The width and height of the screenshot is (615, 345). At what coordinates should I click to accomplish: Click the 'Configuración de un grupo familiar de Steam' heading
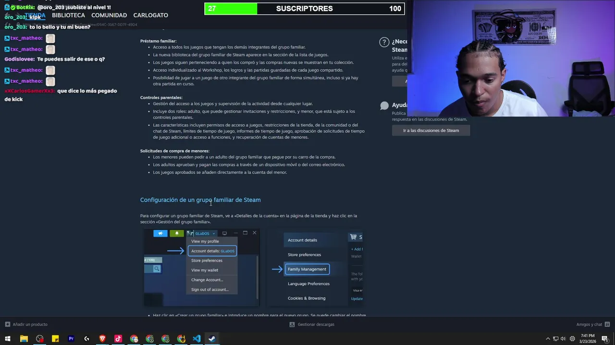tap(200, 200)
